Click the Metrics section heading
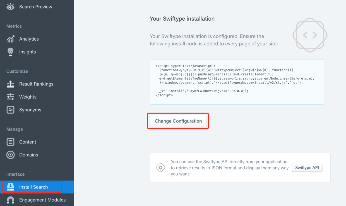Screen dimensions: 346x206 click(14, 26)
